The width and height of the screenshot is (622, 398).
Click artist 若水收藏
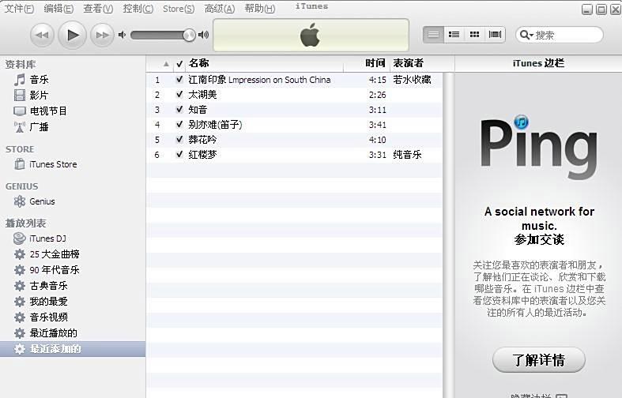pyautogui.click(x=412, y=80)
